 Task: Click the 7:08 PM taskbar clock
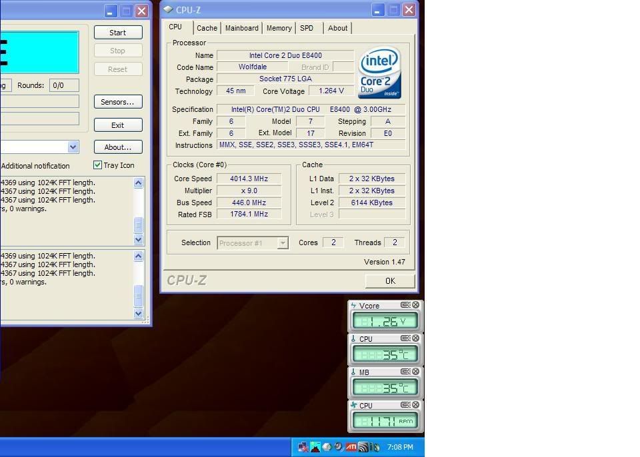pyautogui.click(x=400, y=447)
